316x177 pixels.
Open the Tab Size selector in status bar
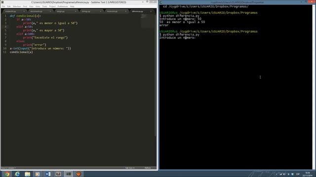coord(130,168)
